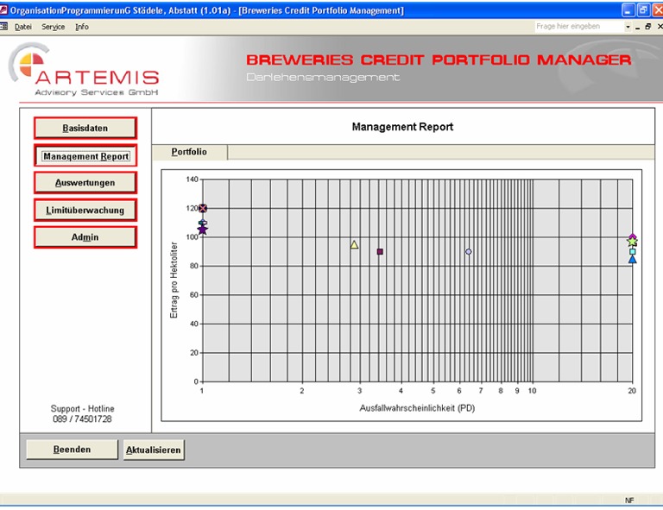Open the Info menu

point(82,27)
